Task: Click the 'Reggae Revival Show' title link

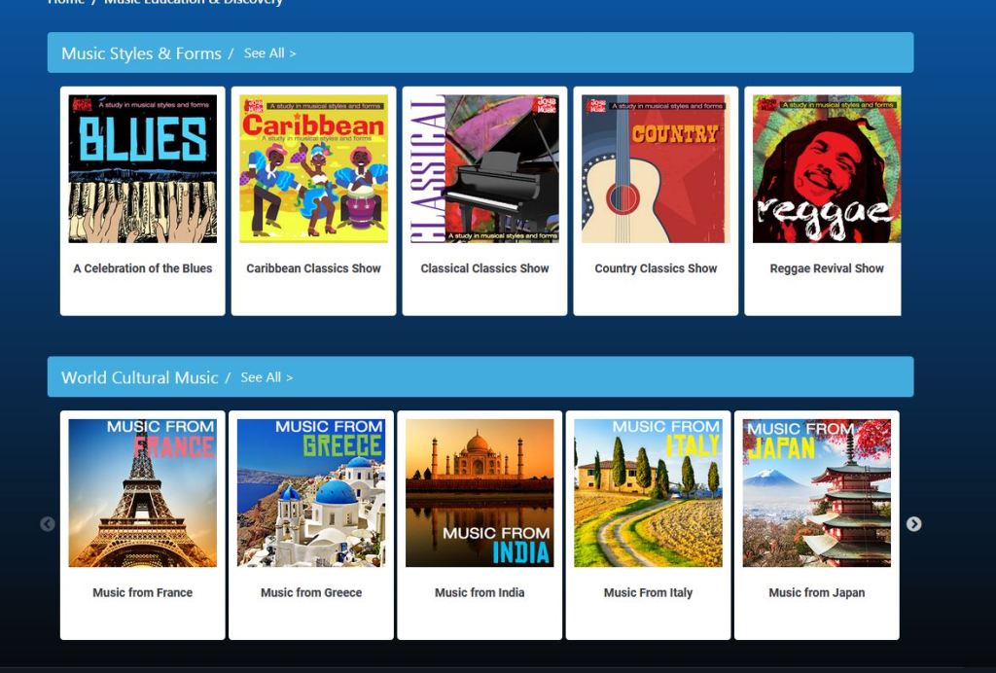Action: coord(826,268)
